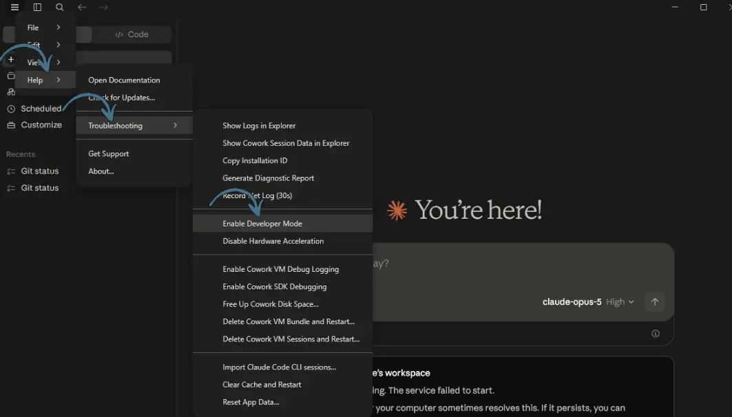
Task: Click the Recents section label
Action: (21, 154)
